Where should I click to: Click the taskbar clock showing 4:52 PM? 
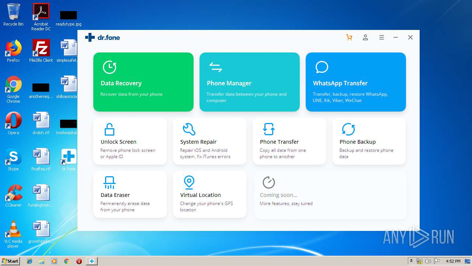click(453, 261)
